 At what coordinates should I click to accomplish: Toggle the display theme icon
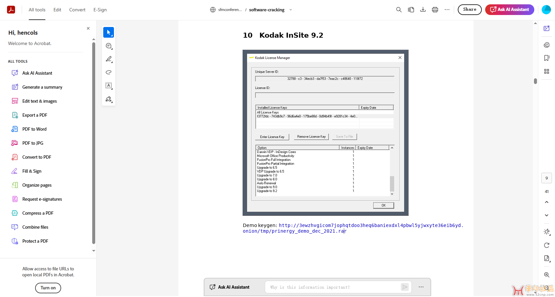coord(547,232)
